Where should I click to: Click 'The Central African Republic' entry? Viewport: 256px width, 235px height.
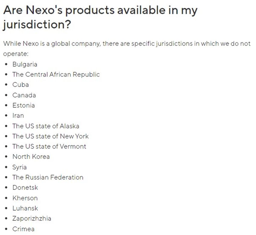click(x=56, y=74)
